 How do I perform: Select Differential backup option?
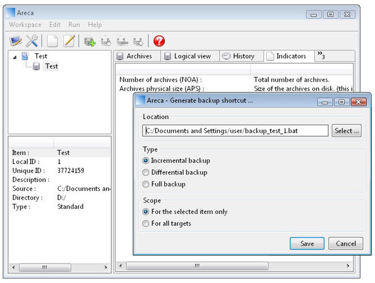(x=146, y=172)
